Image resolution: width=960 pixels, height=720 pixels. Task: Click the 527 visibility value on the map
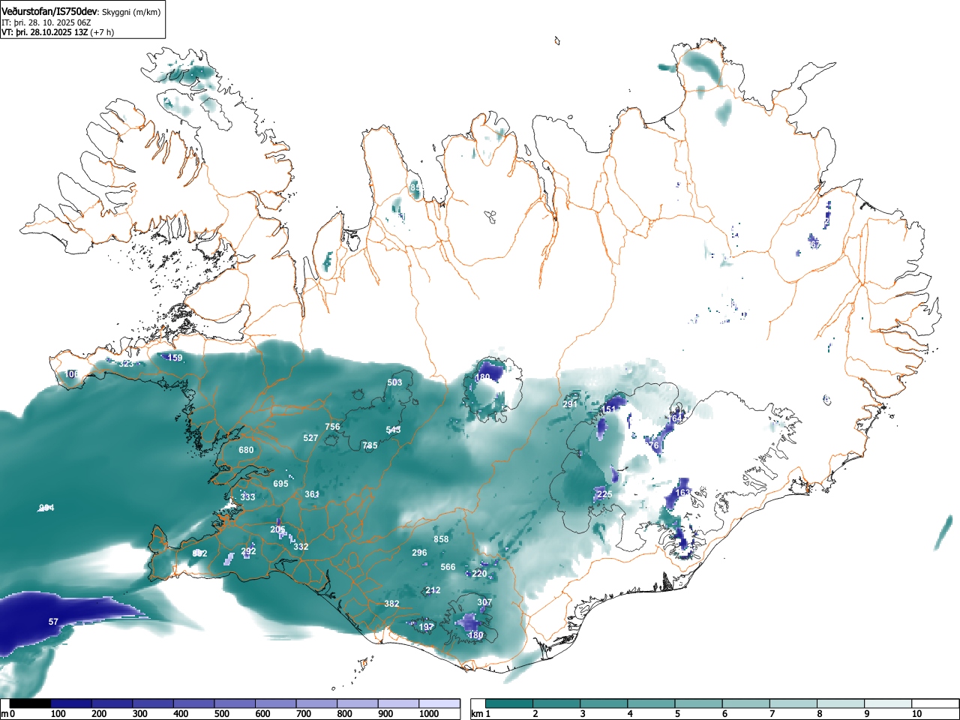pyautogui.click(x=310, y=438)
